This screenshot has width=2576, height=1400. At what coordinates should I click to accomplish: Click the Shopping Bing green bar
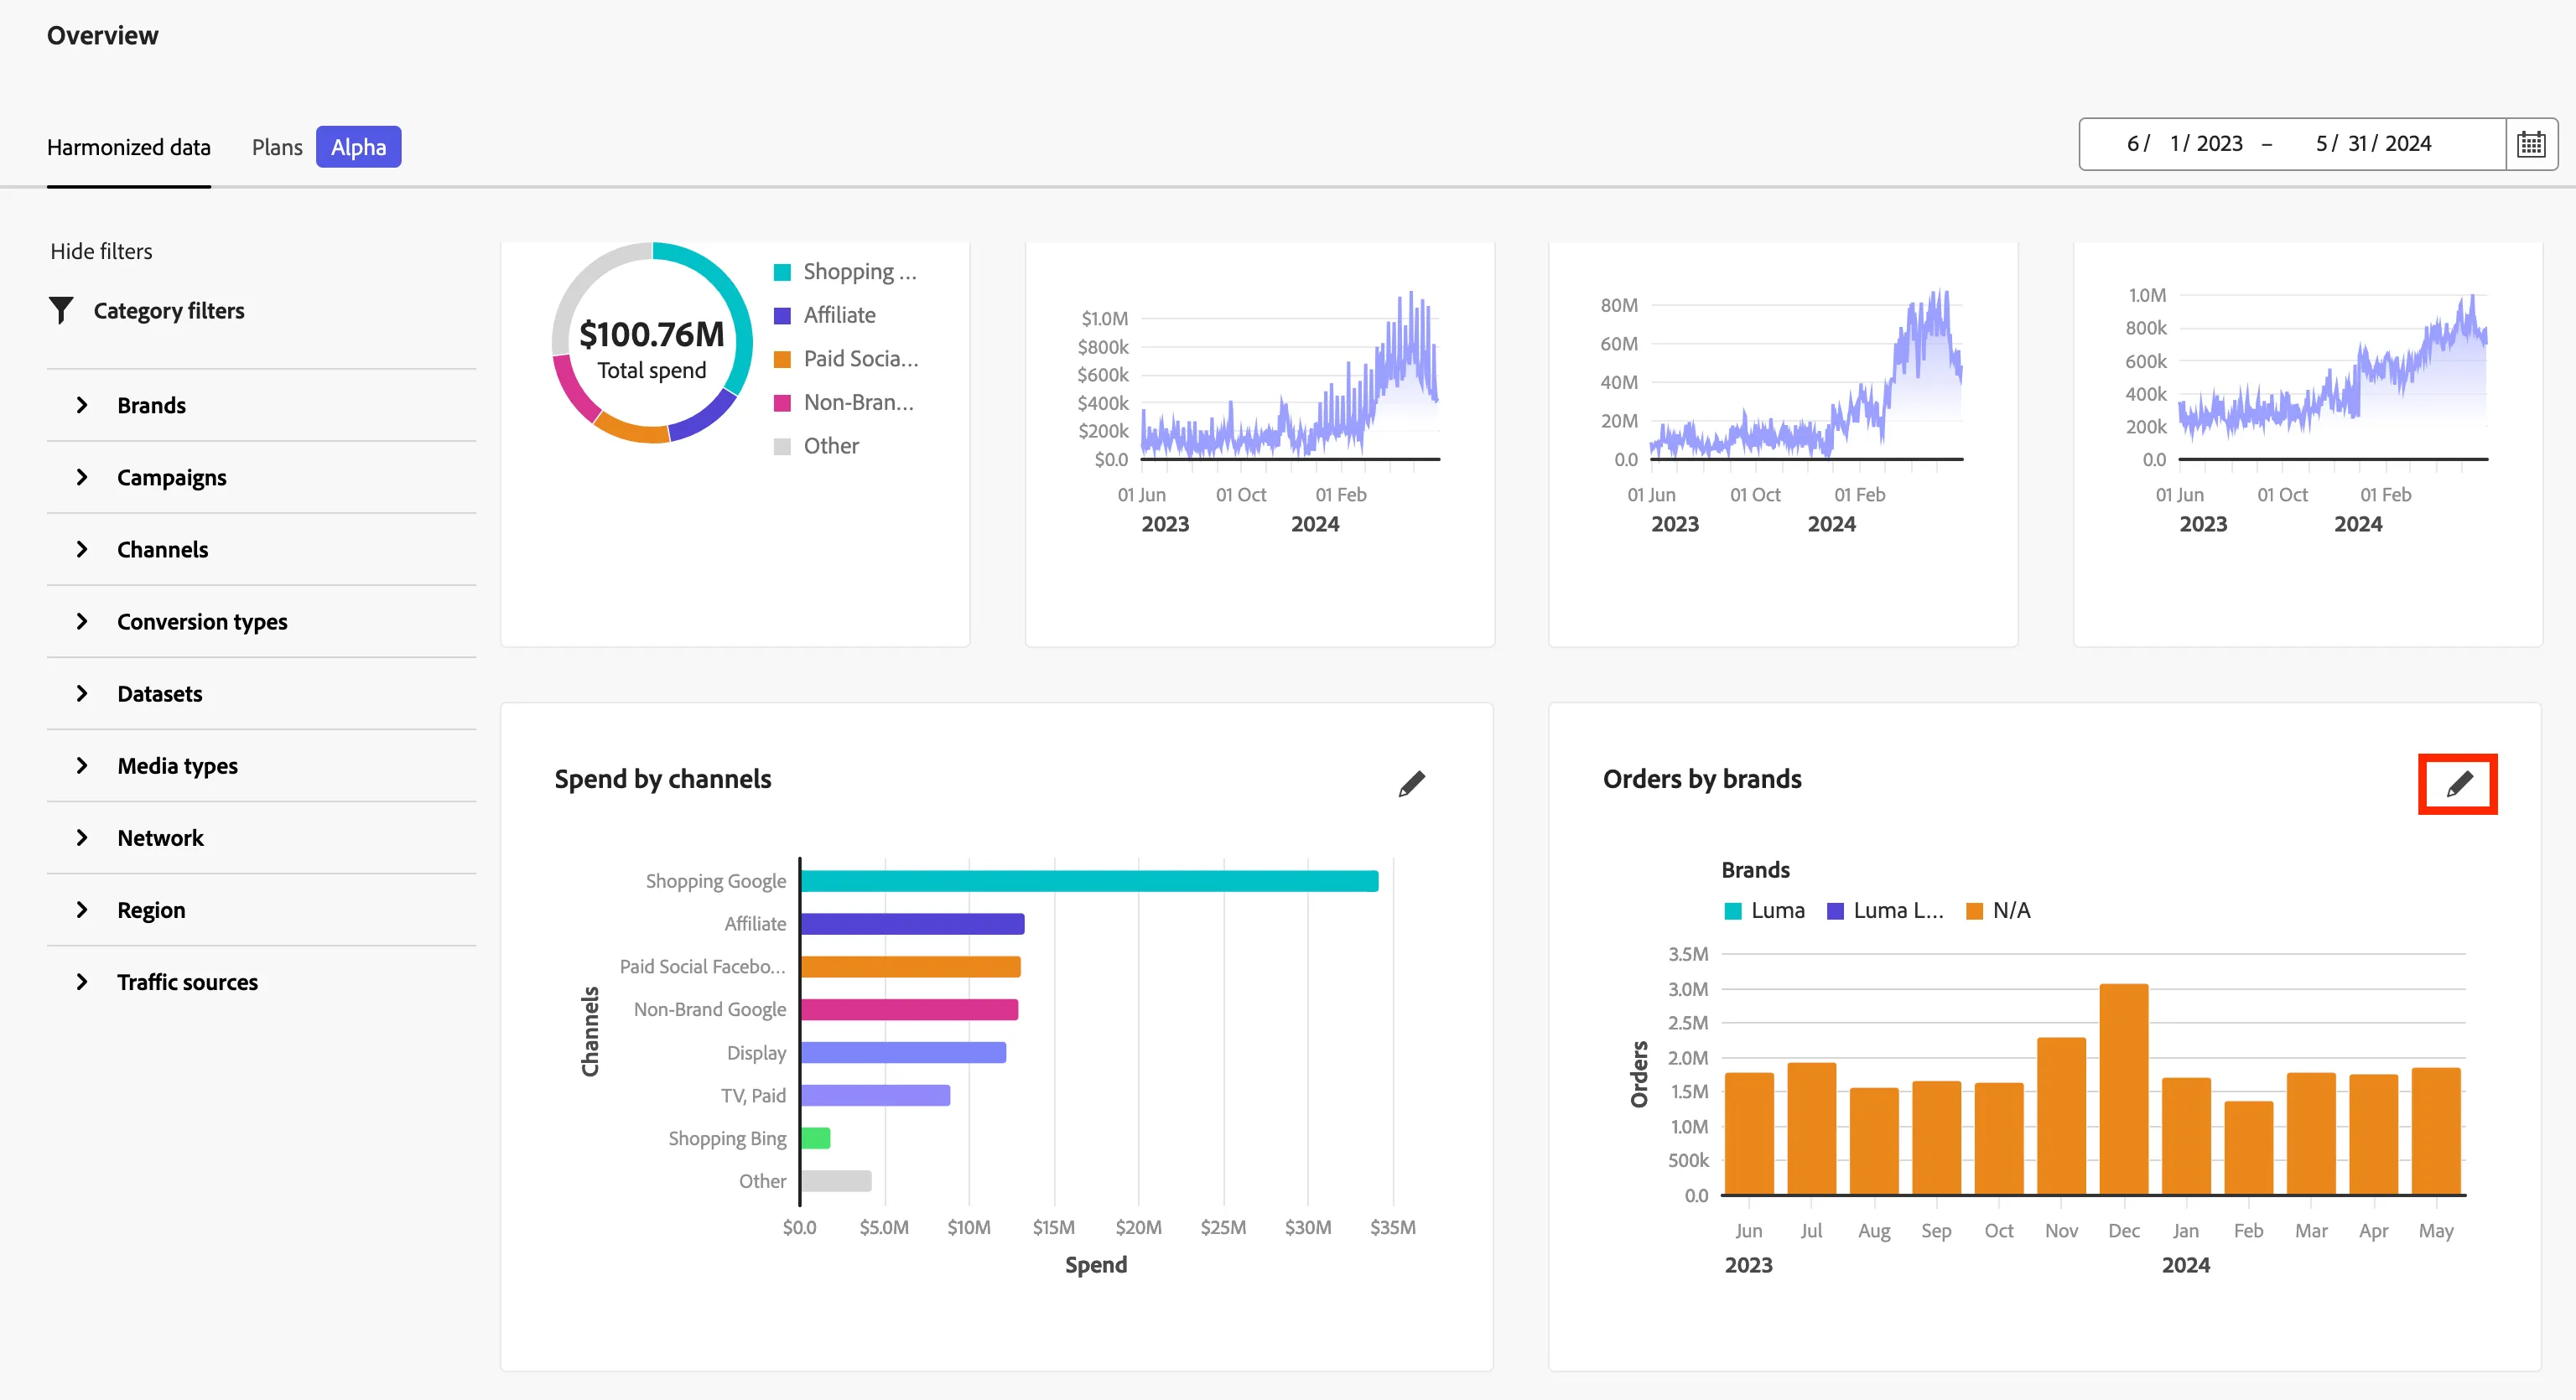click(x=815, y=1139)
